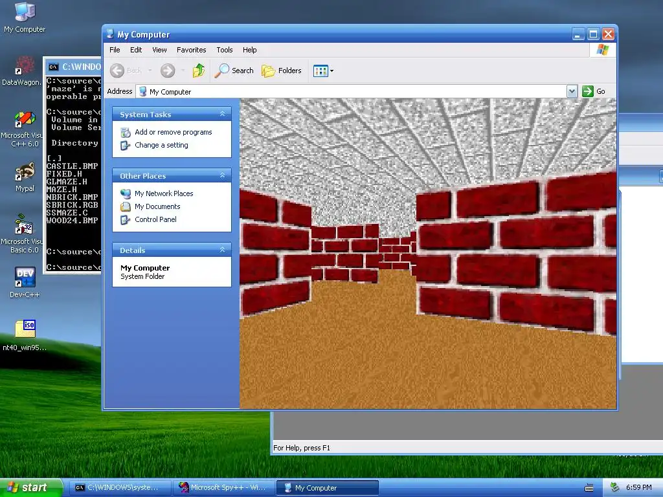Image resolution: width=663 pixels, height=497 pixels.
Task: Click CASTLE.BMP in the command prompt
Action: (x=73, y=166)
